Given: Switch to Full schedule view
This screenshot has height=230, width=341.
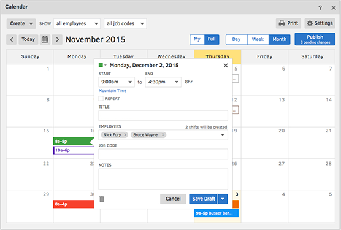Looking at the screenshot, I should tap(212, 39).
